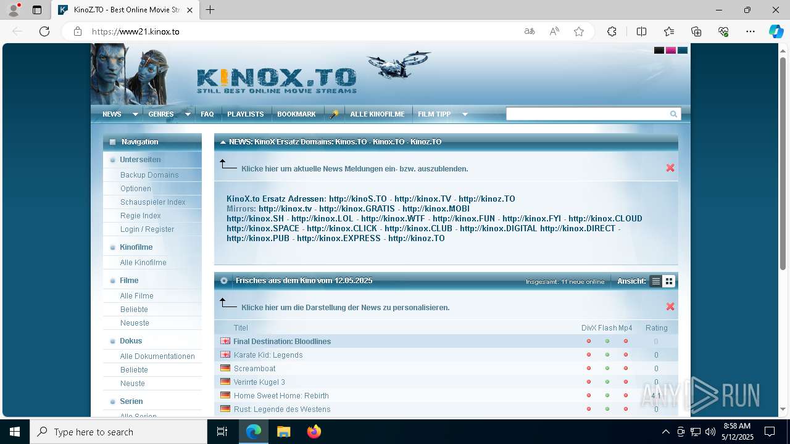The width and height of the screenshot is (790, 444).
Task: Add this page to favorites star
Action: [x=579, y=31]
